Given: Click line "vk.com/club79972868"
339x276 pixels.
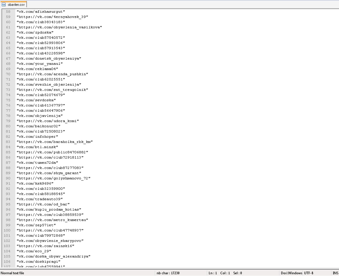Looking at the screenshot, I should point(41,235).
